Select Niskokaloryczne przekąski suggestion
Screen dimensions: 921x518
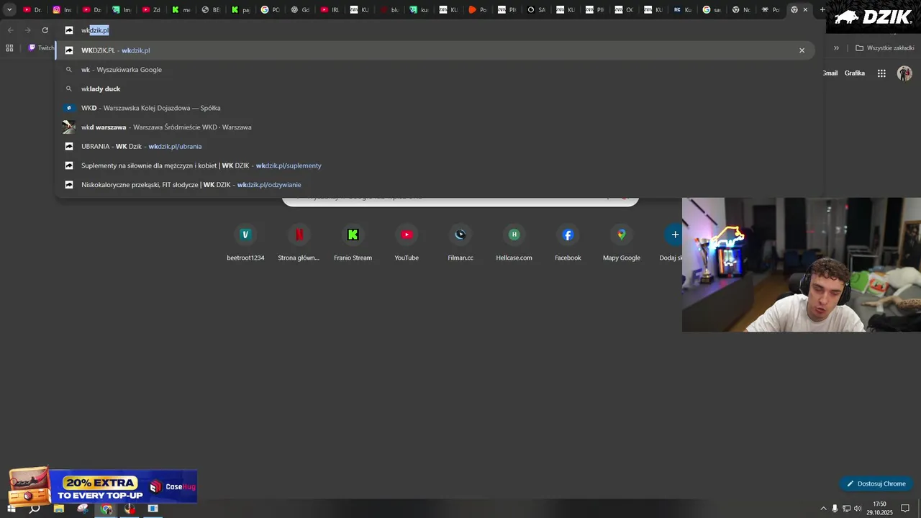click(x=435, y=185)
